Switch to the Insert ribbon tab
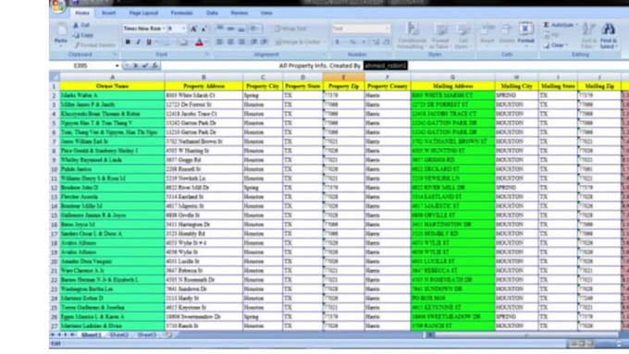Image resolution: width=629 pixels, height=354 pixels. click(108, 13)
